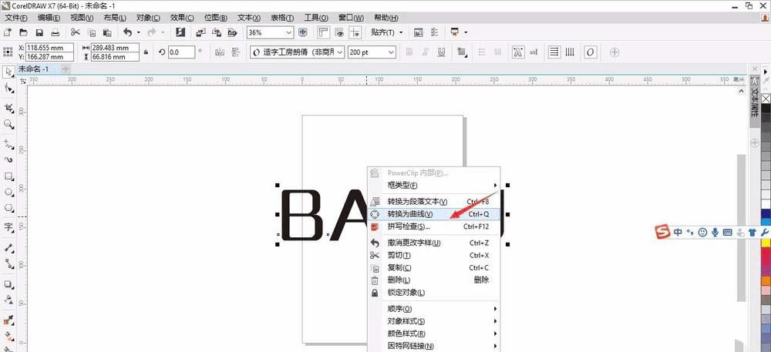Select the Freehand drawing tool

(8, 144)
